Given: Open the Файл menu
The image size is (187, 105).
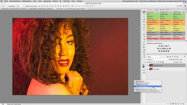Looking at the screenshot, I should [6, 1].
